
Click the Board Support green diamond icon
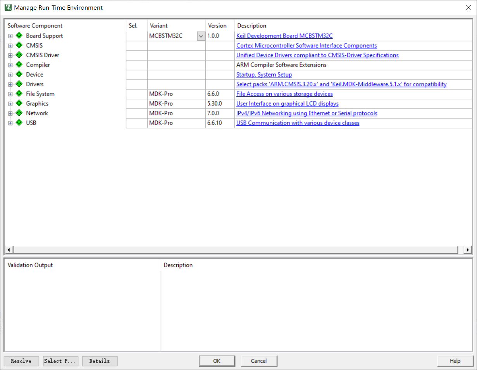[19, 36]
